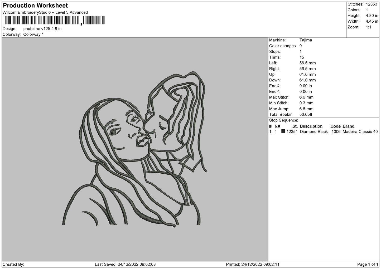Click the Stops value 1

tap(301, 52)
